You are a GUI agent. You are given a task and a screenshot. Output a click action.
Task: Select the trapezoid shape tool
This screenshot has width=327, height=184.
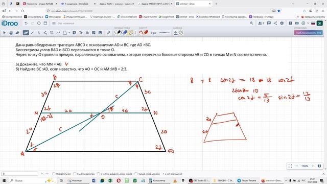click(x=65, y=33)
